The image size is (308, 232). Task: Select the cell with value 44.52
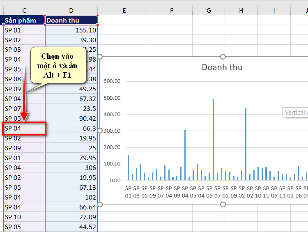tap(71, 227)
